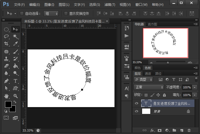Select the Move tool in toolbox
The image size is (200, 134).
tap(15, 29)
